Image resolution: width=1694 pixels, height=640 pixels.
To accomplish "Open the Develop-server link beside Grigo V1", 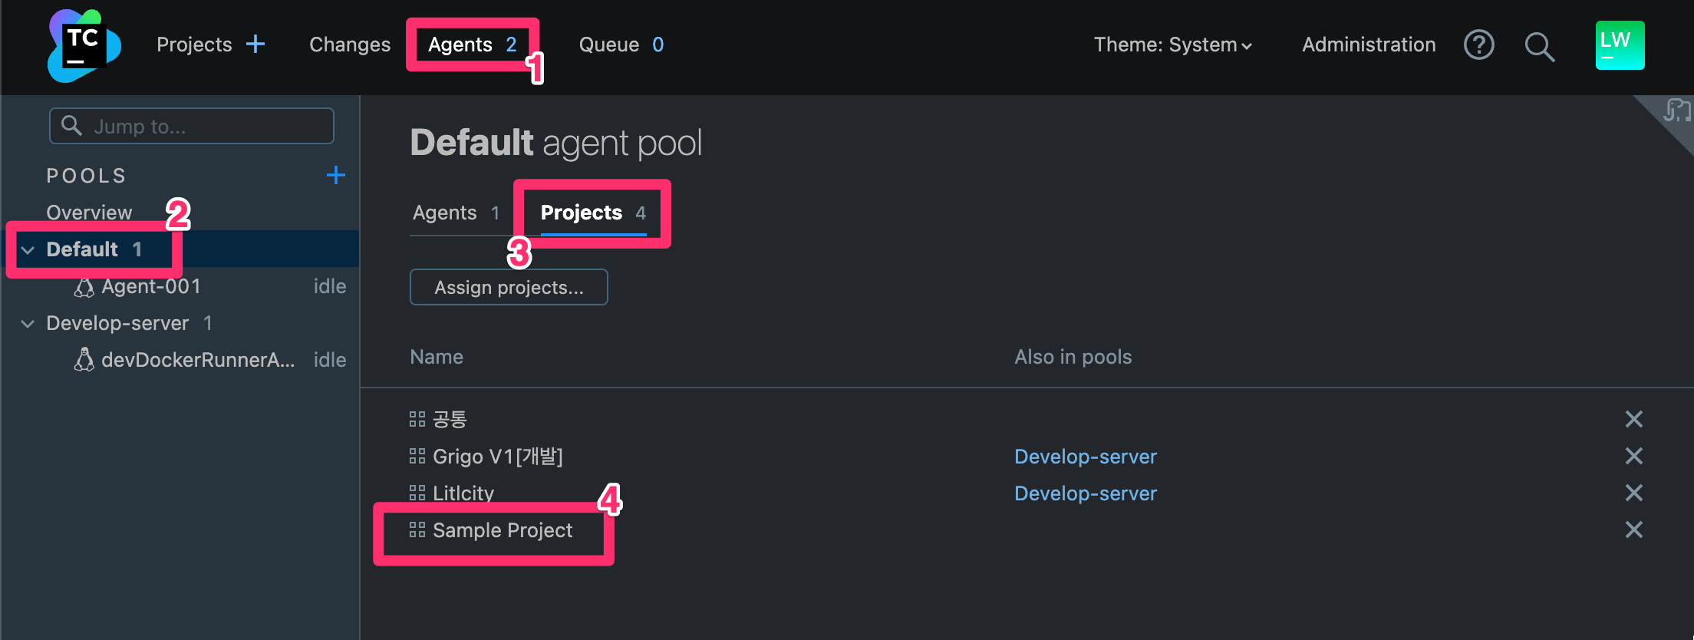I will [1085, 456].
